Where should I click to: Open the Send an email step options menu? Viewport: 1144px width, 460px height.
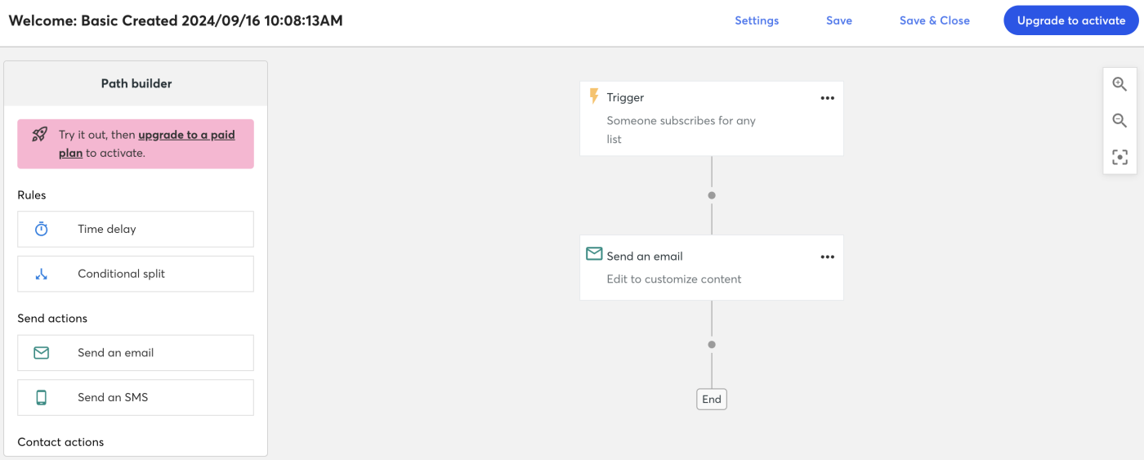[x=827, y=257]
